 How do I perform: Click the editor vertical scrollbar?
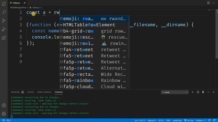pos(217,34)
